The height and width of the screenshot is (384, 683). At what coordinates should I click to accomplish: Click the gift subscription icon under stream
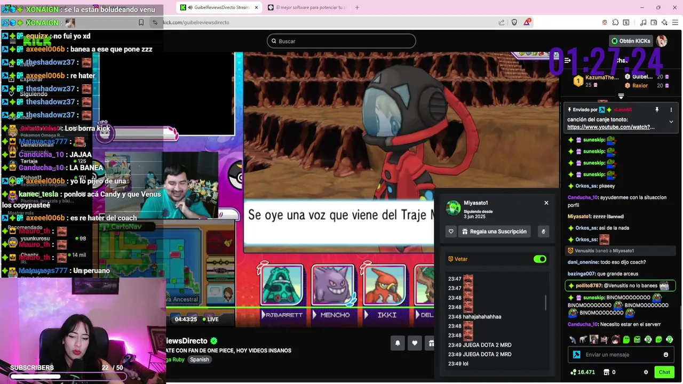(431, 343)
